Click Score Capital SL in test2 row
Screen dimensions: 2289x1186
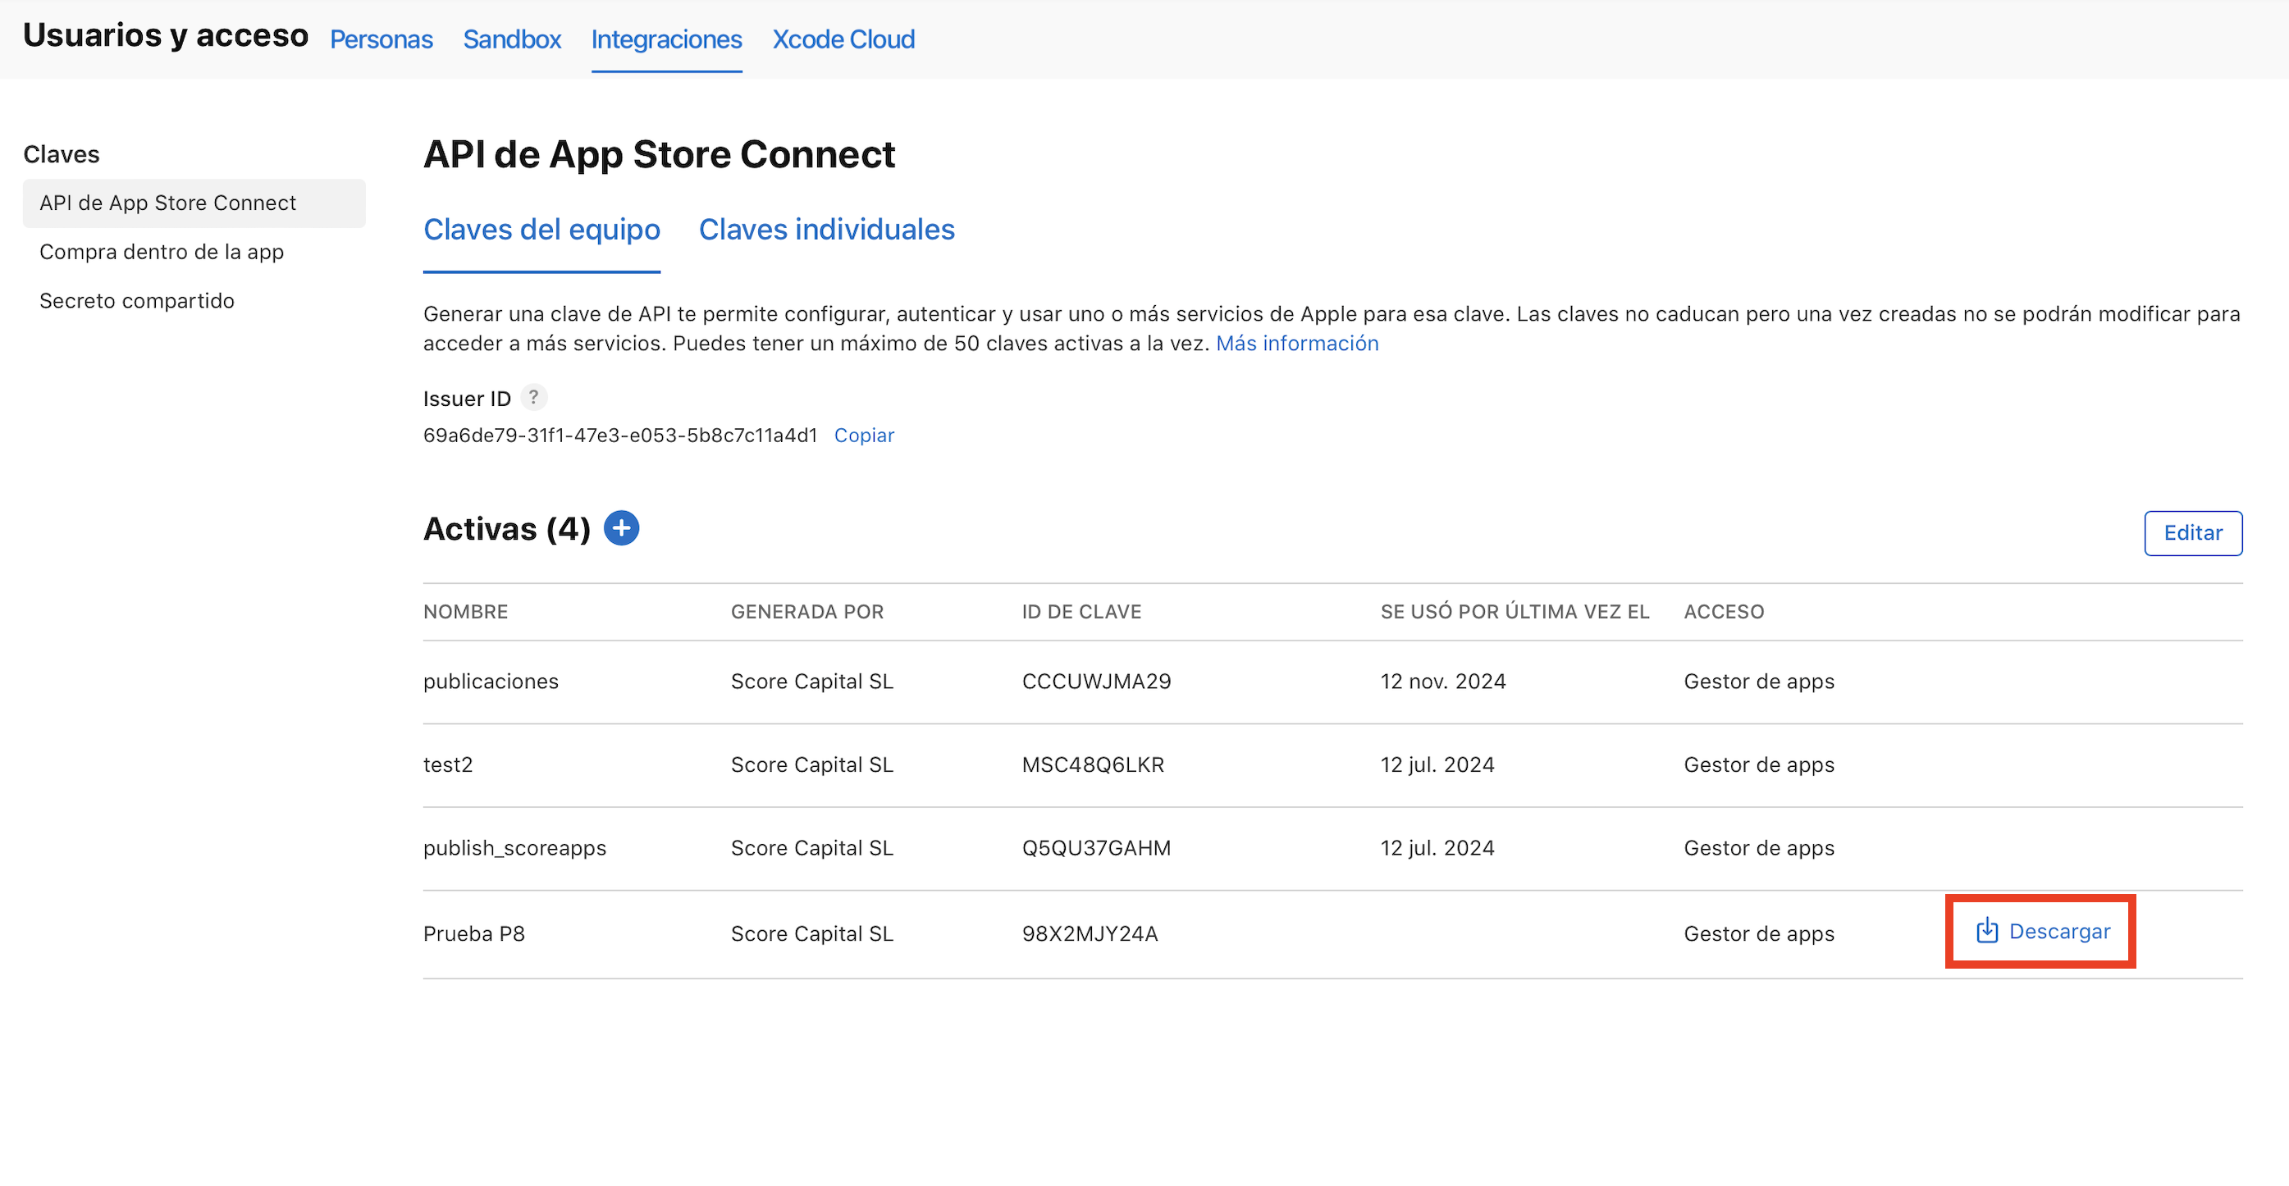(x=812, y=765)
